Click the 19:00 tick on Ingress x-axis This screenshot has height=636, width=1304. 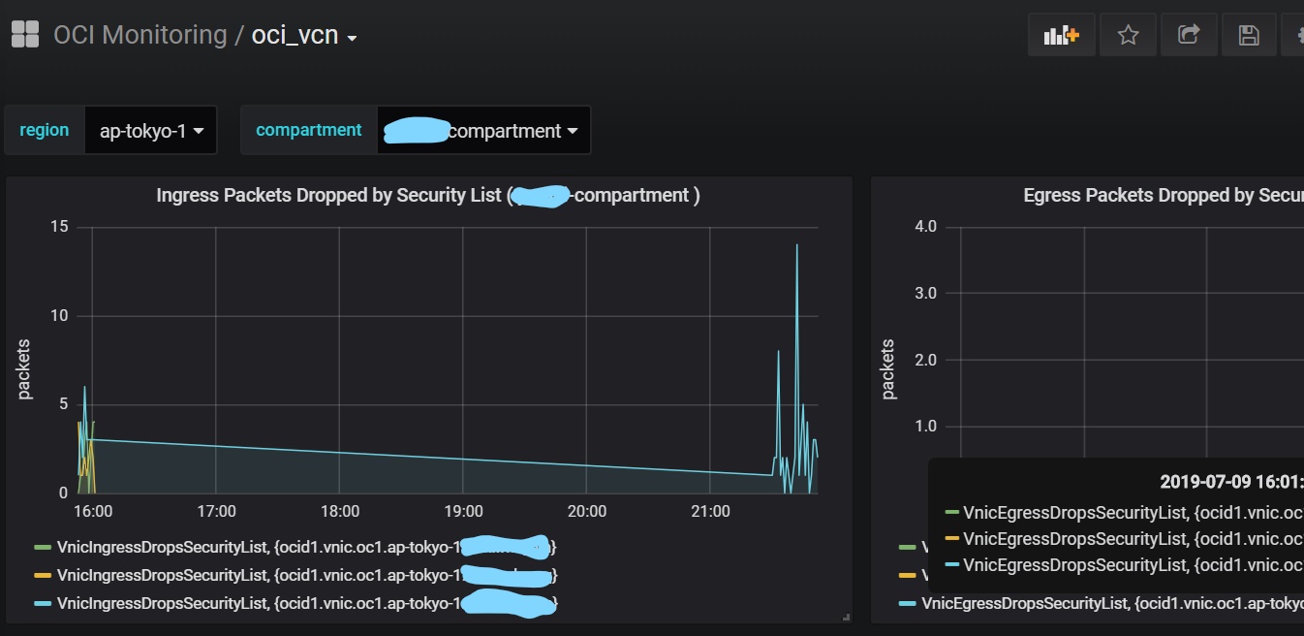463,511
